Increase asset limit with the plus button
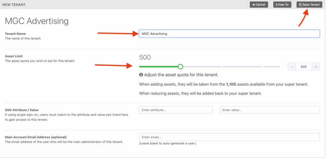326x158 pixels. (x=315, y=67)
